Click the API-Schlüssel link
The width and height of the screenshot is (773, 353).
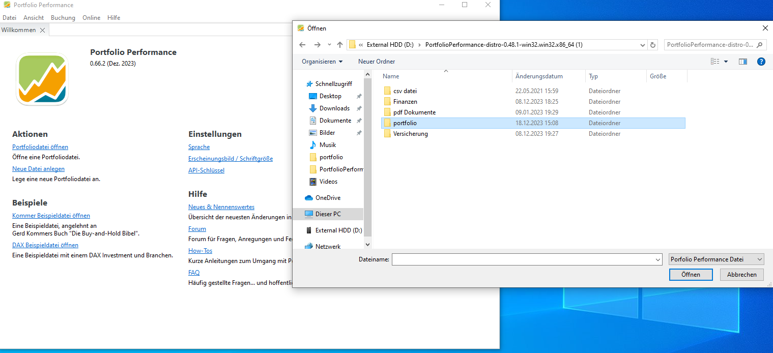(x=207, y=170)
